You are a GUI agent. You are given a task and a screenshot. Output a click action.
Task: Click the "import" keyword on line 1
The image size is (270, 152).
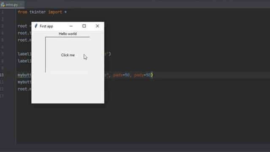coord(55,12)
